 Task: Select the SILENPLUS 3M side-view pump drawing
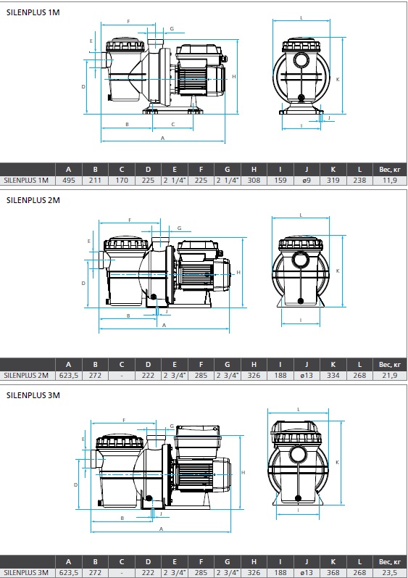[x=160, y=476]
